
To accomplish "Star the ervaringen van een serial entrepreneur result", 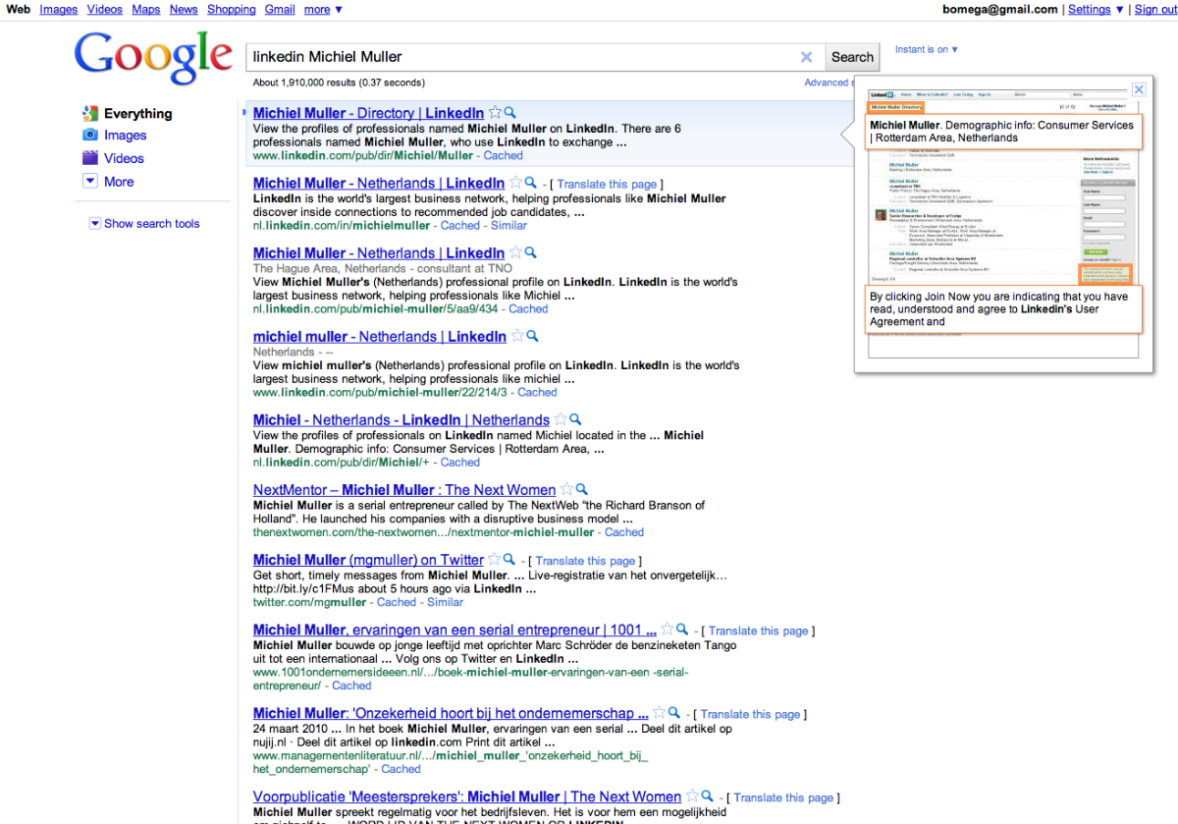I will 668,630.
